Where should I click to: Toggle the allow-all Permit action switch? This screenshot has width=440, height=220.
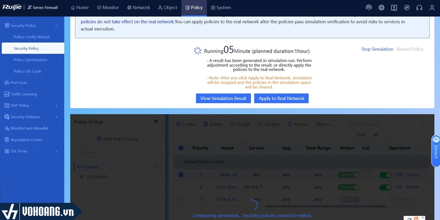[x=348, y=175]
